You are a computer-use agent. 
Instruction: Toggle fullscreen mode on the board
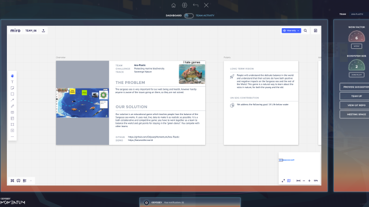point(283,181)
